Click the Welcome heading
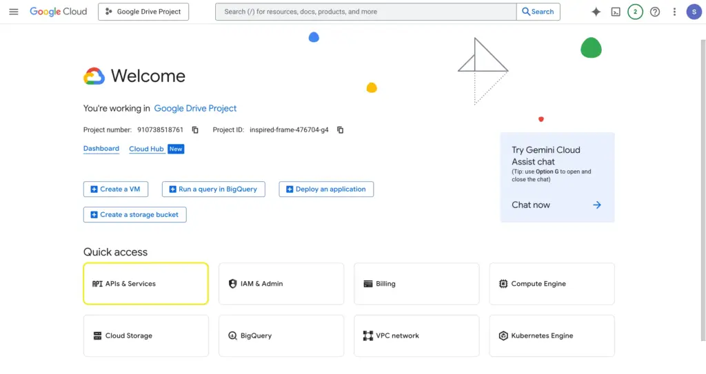706x374 pixels. 148,76
